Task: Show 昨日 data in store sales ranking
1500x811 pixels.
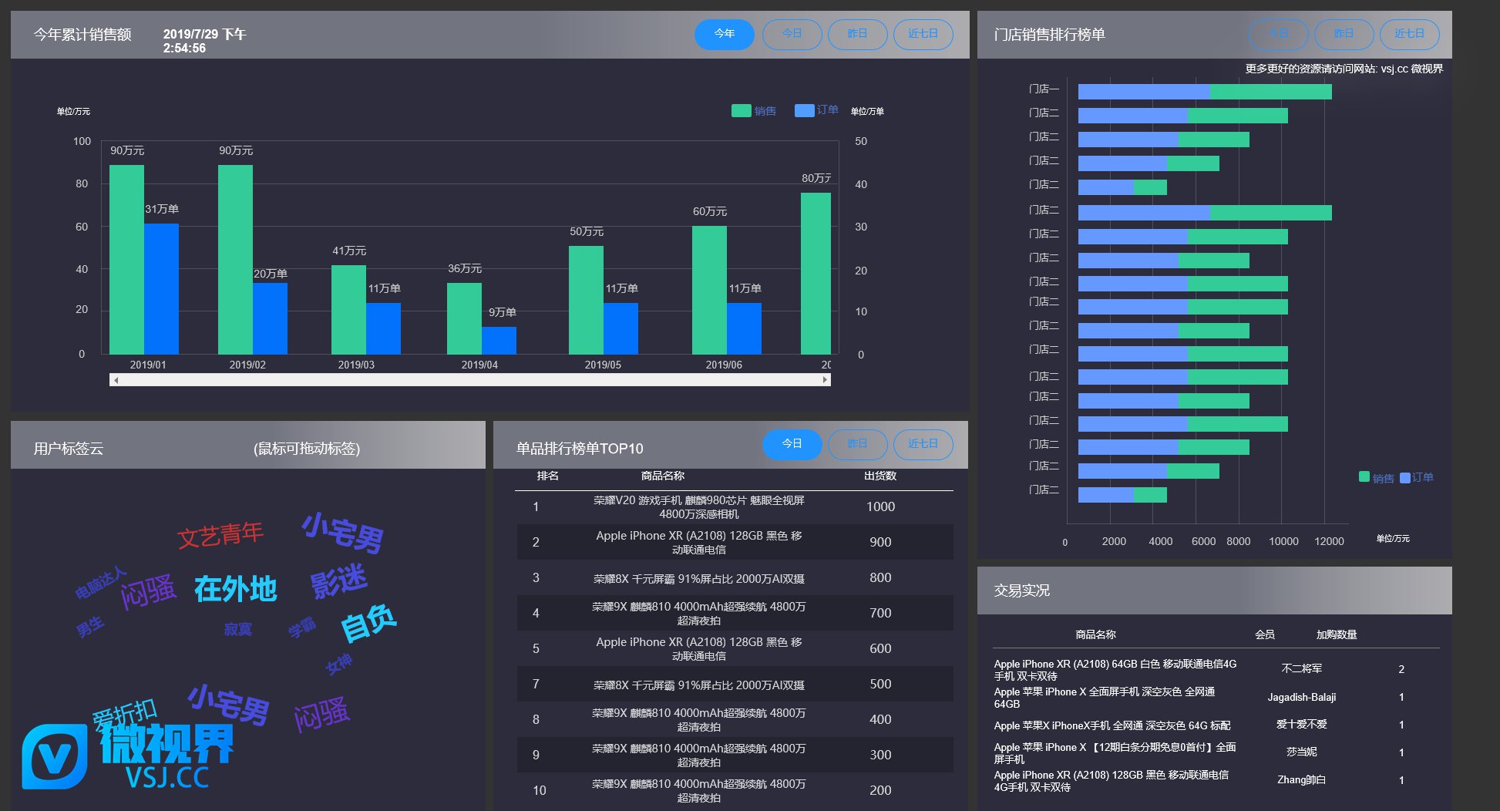Action: click(1344, 34)
